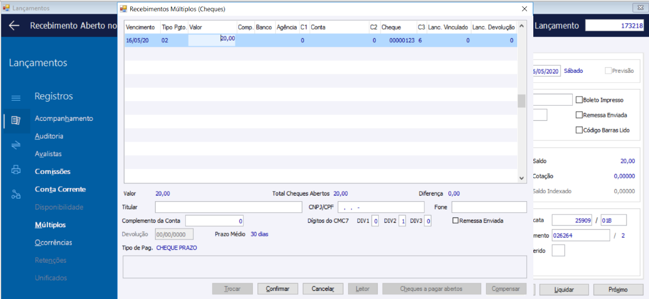Viewport: 649px width, 299px height.
Task: Click the field containing 25909
Action: click(573, 220)
